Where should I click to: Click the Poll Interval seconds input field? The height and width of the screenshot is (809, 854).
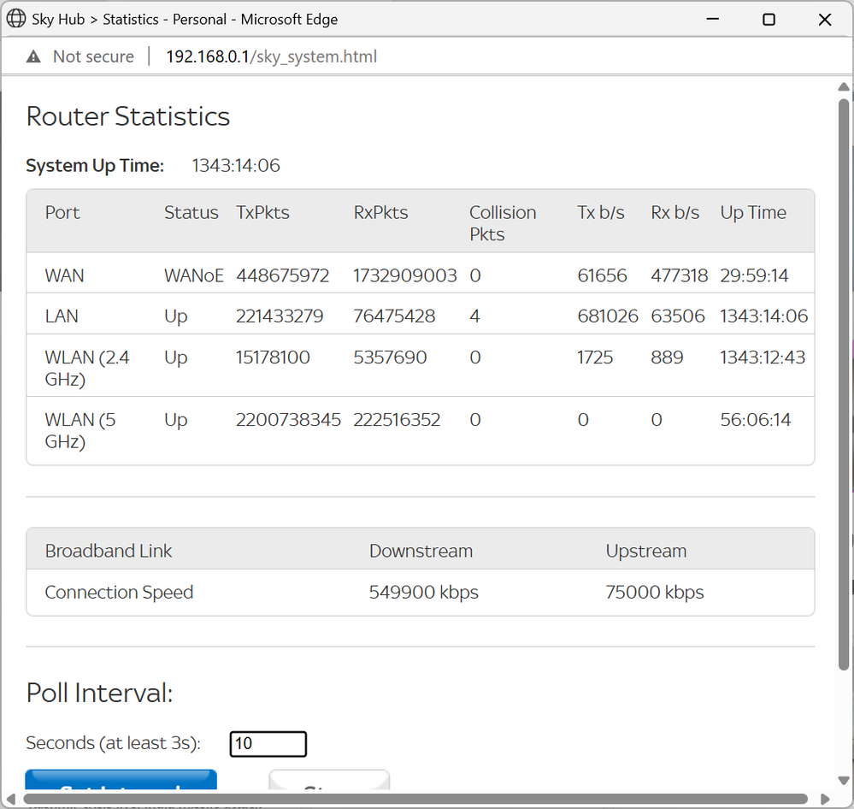pyautogui.click(x=268, y=744)
